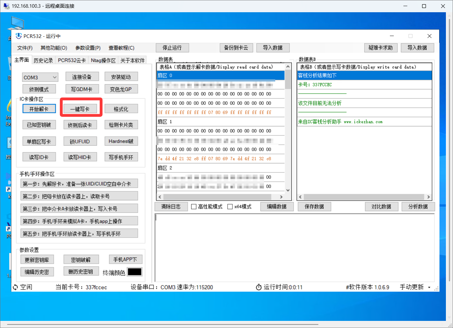
Task: Open 疑难卡求助 help
Action: (381, 48)
